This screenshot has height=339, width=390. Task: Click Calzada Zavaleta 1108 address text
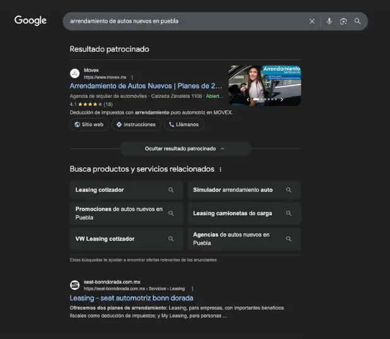point(176,96)
